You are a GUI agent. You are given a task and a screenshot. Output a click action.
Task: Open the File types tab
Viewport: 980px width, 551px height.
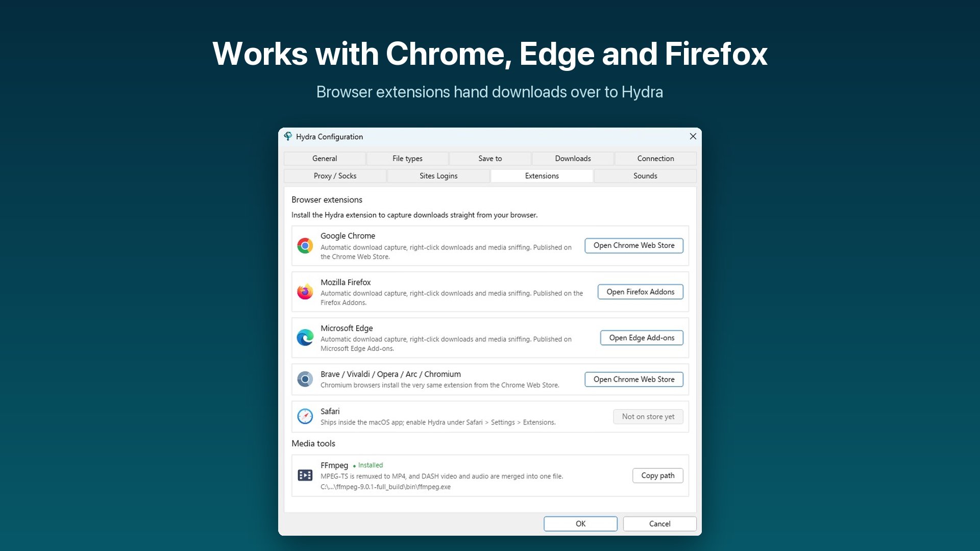click(x=407, y=159)
